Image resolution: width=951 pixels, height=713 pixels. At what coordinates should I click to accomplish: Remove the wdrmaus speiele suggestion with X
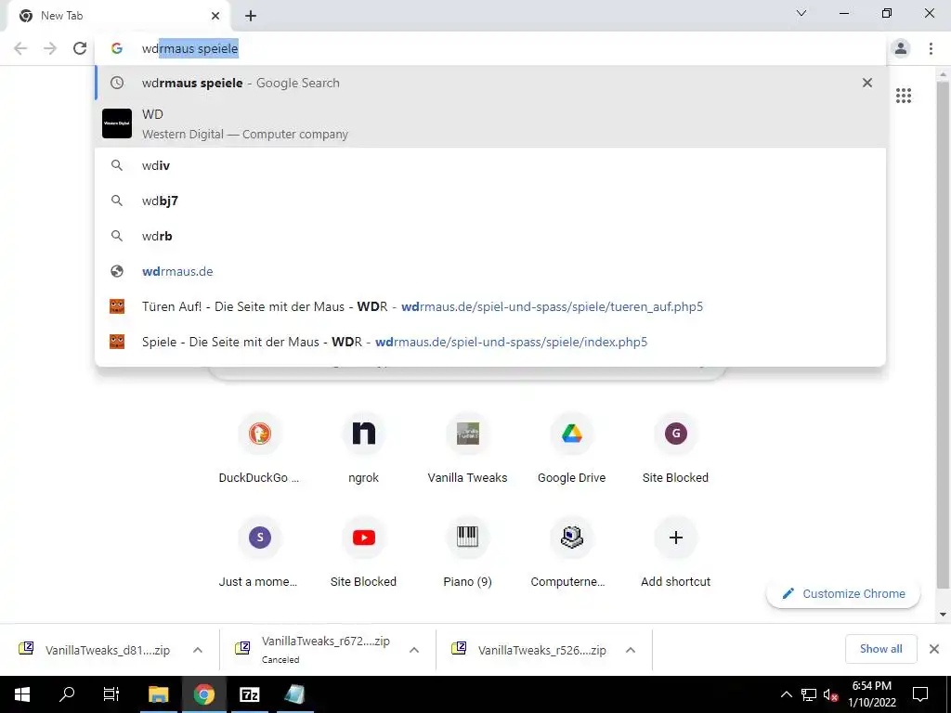(x=867, y=83)
